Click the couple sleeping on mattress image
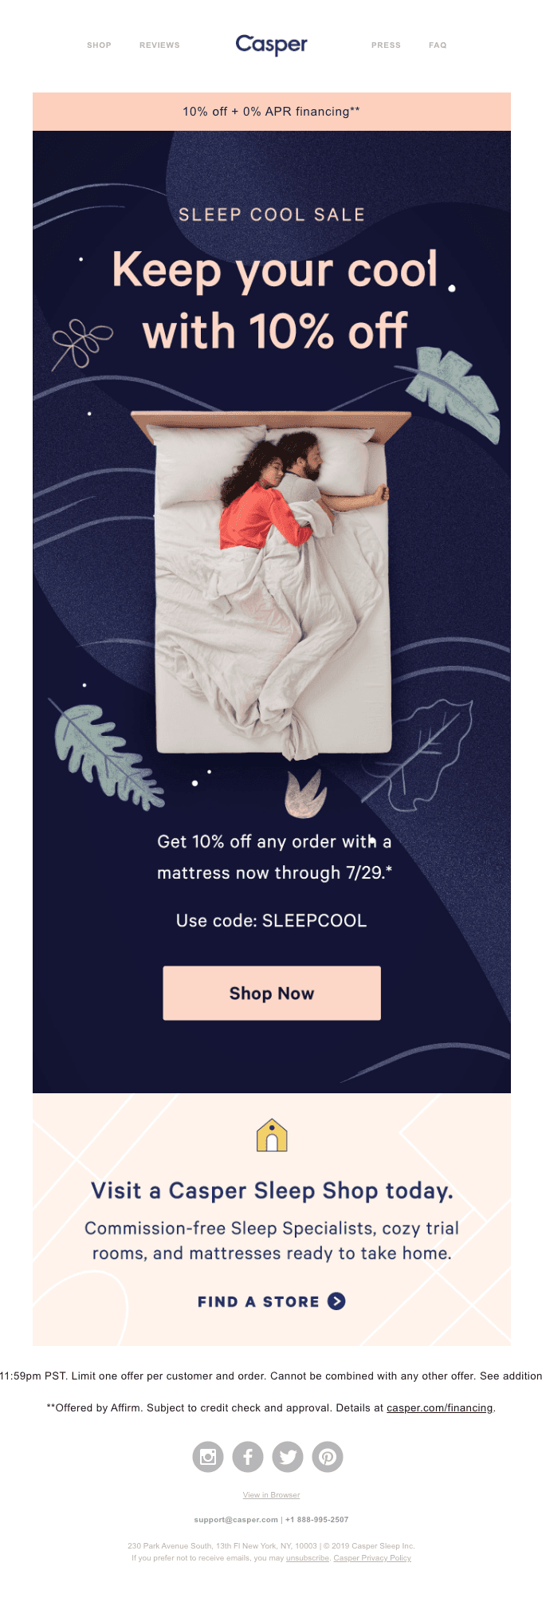The image size is (542, 1598). coord(272,582)
